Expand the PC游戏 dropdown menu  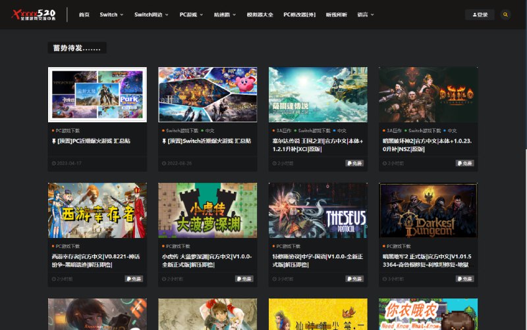click(x=191, y=14)
